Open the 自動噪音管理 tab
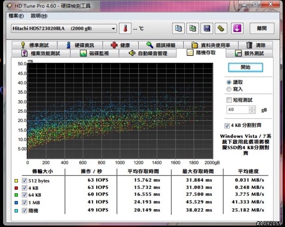This screenshot has width=285, height=227. pyautogui.click(x=147, y=53)
